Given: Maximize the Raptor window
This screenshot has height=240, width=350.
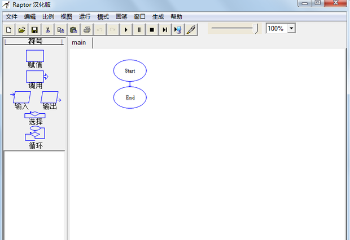Looking at the screenshot, I should click(318, 3).
